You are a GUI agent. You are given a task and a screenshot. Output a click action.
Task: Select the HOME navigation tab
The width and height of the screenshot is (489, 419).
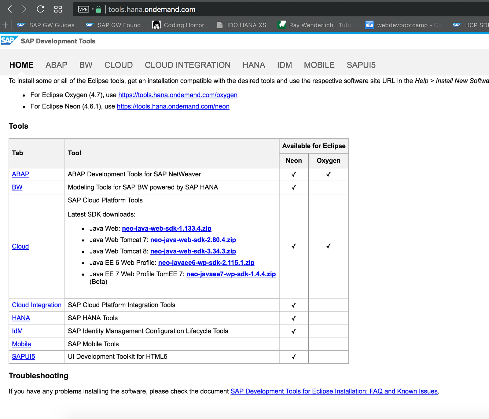click(x=21, y=65)
